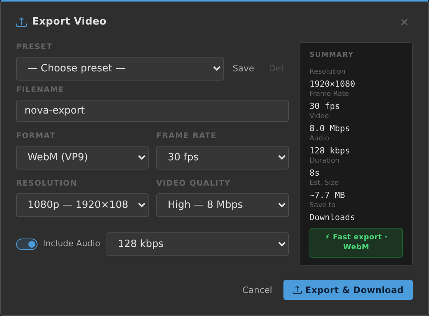Open the Choose preset dropdown
This screenshot has height=316, width=429.
click(120, 69)
